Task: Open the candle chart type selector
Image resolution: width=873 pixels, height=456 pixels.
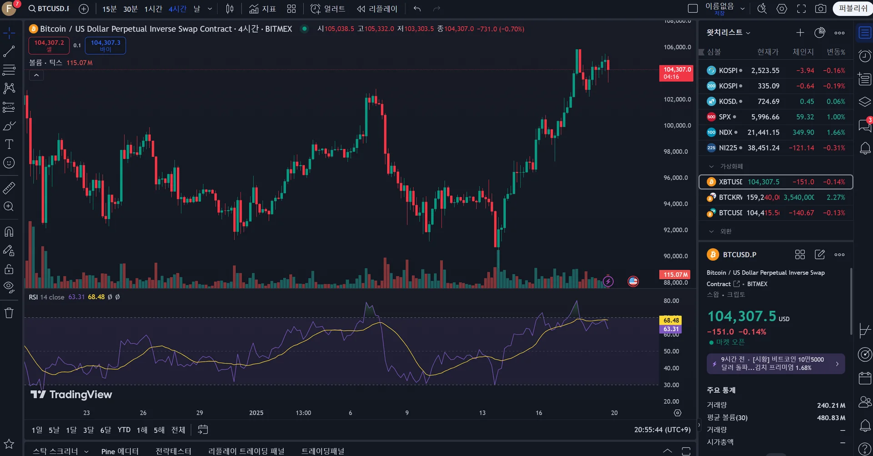Action: coord(230,9)
